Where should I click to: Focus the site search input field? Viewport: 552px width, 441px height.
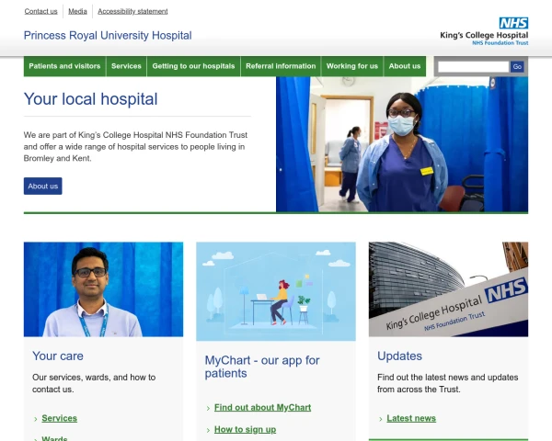[473, 66]
